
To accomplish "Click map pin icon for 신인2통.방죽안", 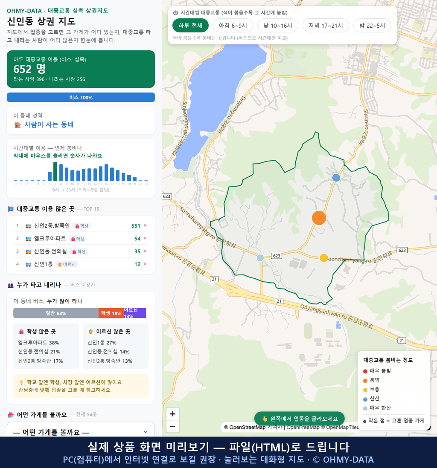I will pyautogui.click(x=145, y=226).
